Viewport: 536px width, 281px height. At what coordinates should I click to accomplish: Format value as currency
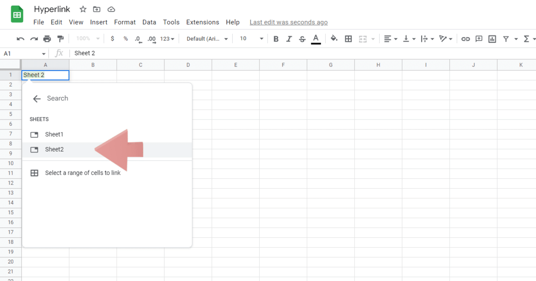tap(112, 39)
